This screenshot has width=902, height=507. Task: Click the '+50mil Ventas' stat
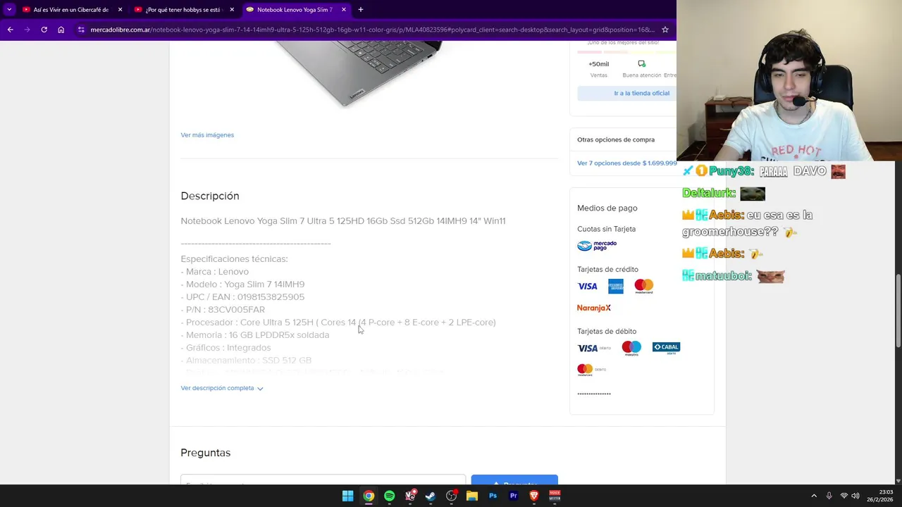(598, 69)
